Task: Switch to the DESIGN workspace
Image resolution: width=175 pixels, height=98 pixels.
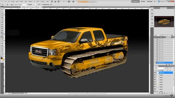Action: (x=143, y=2)
